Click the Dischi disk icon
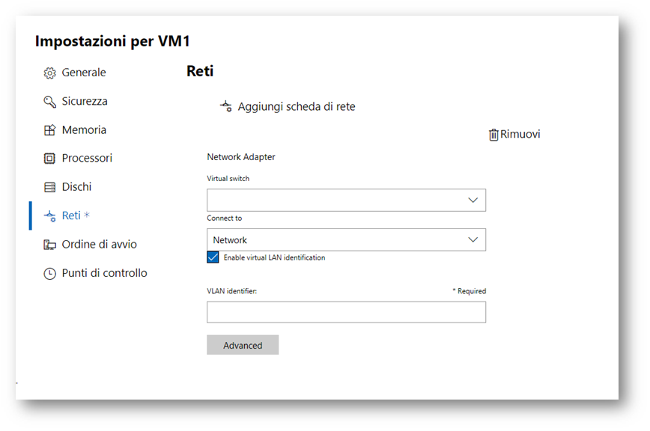 click(x=49, y=187)
